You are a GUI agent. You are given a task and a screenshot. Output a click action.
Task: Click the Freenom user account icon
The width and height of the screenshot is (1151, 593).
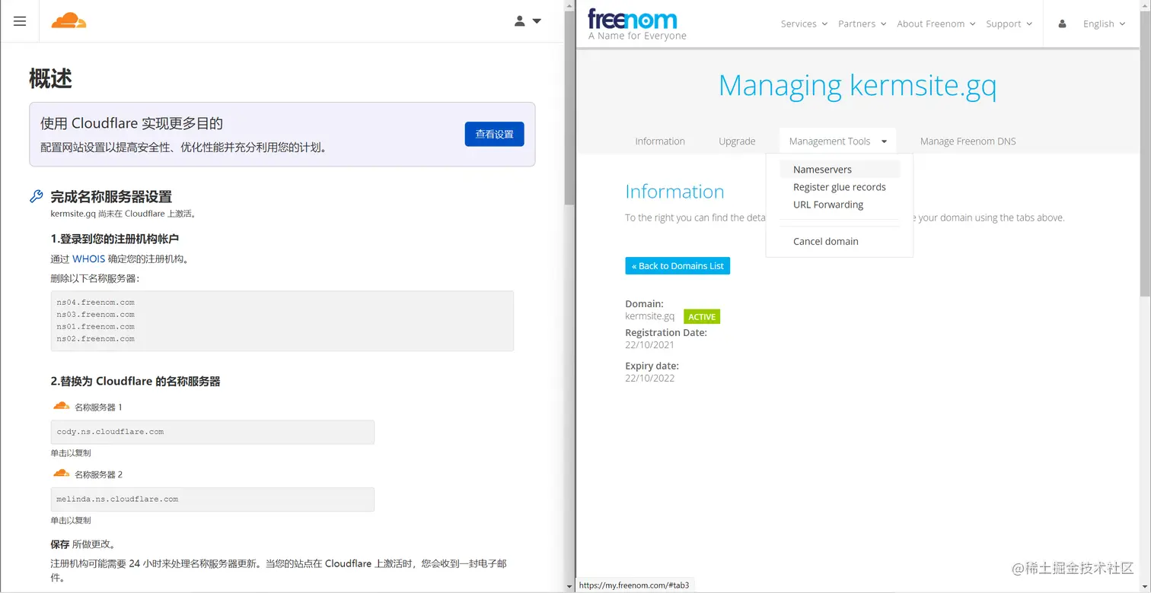tap(1062, 24)
